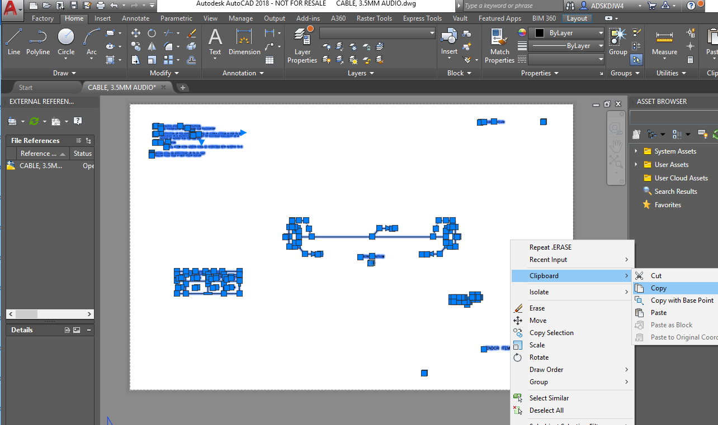Click the Open folder icon in quick access toolbar

pos(46,6)
